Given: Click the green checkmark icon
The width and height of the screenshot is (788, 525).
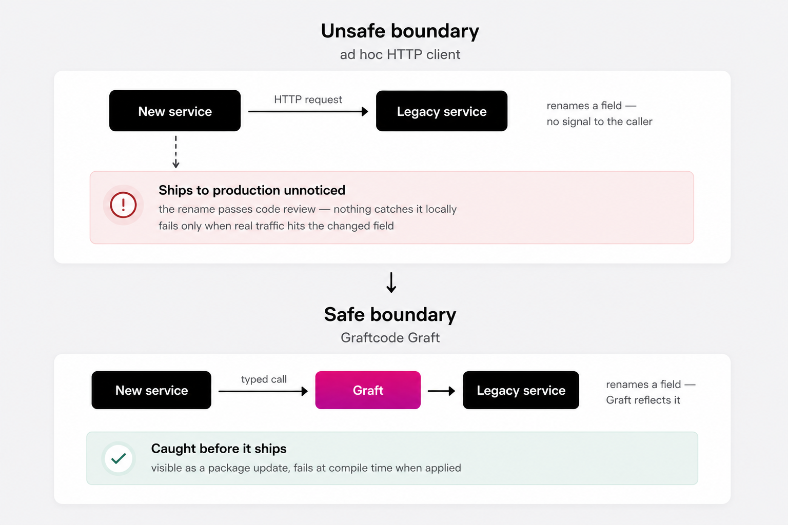Looking at the screenshot, I should click(x=119, y=458).
